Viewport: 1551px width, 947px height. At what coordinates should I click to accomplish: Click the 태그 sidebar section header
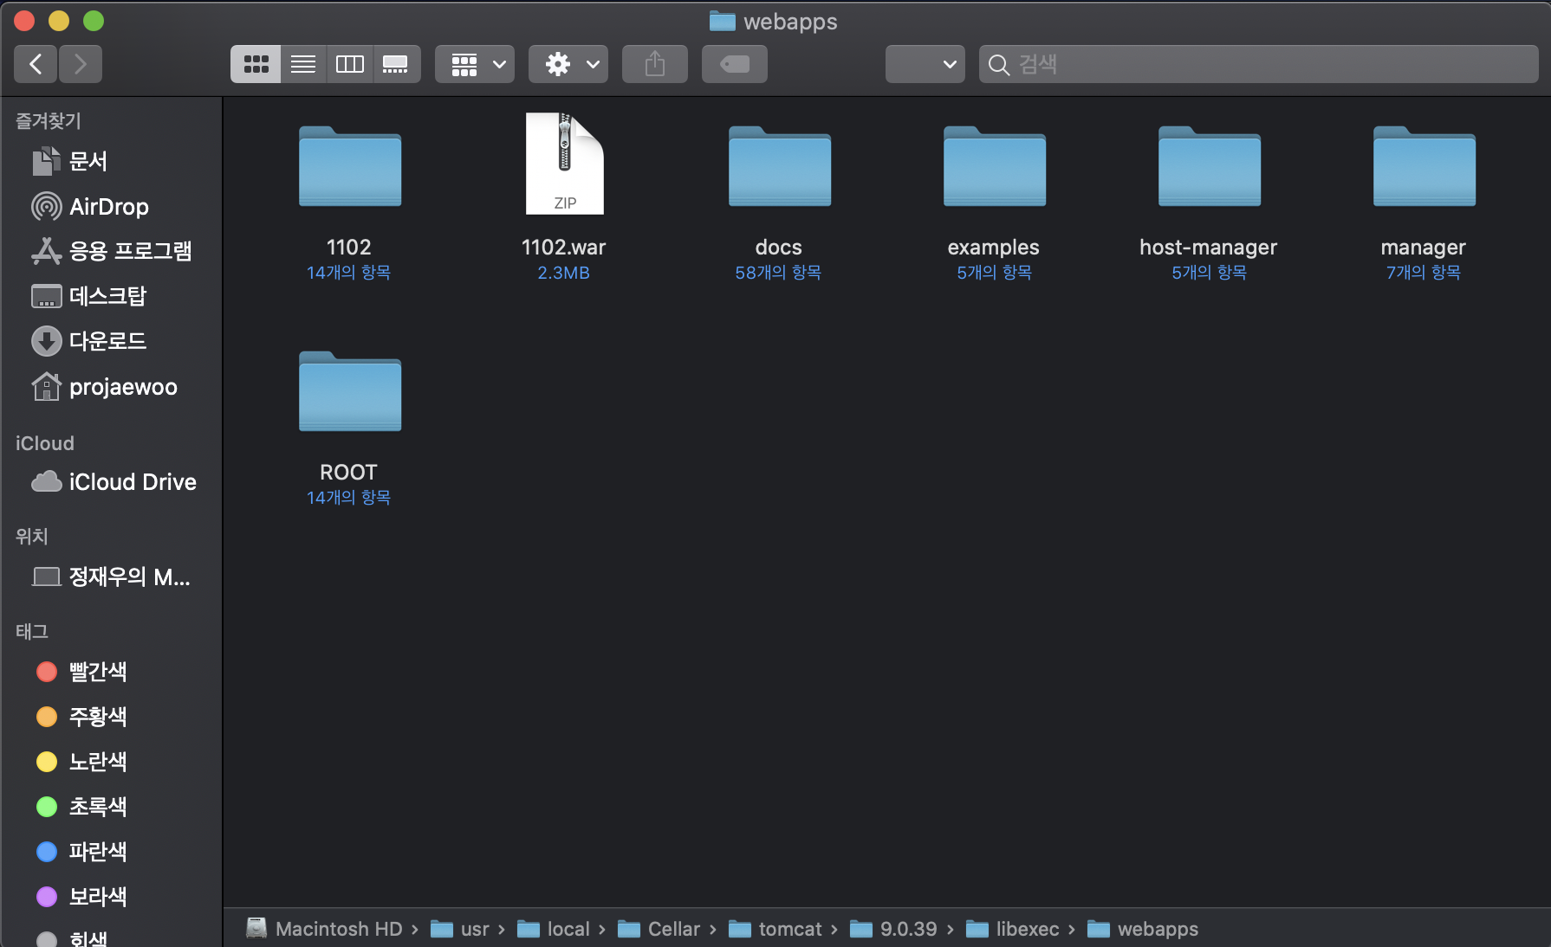[x=32, y=632]
